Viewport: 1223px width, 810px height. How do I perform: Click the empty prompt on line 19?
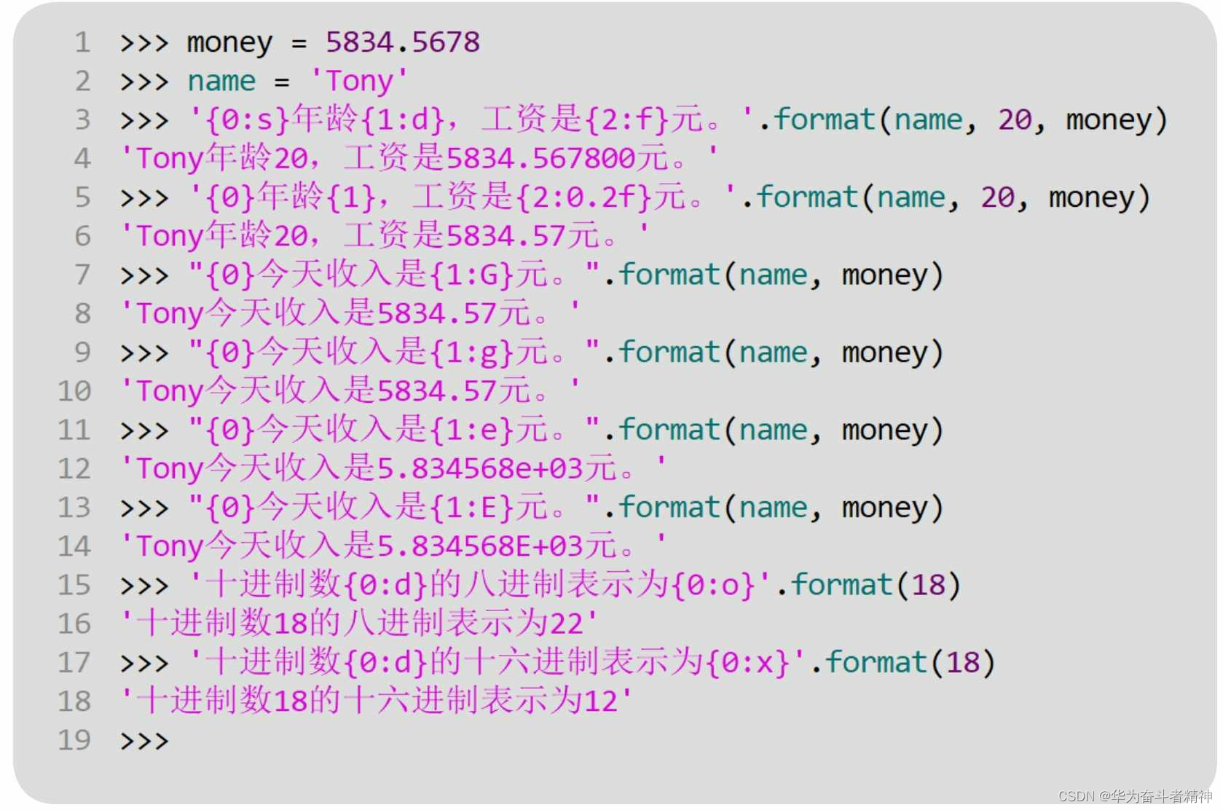[x=144, y=740]
